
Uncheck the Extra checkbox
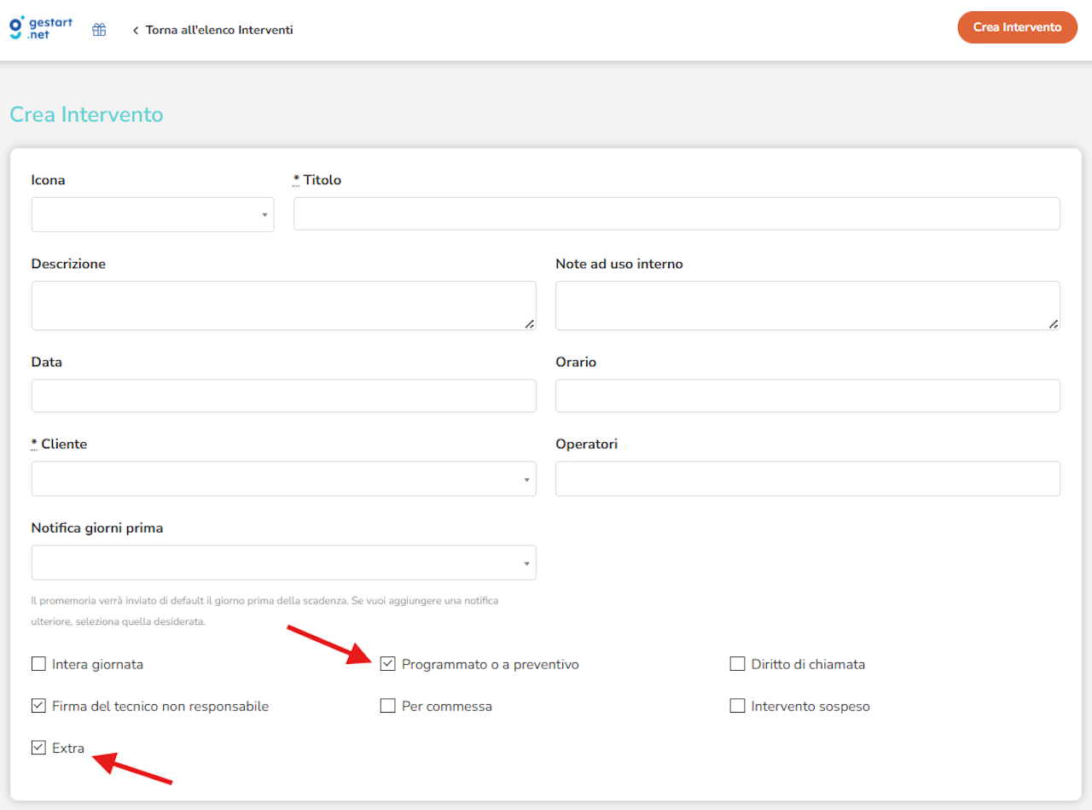click(38, 748)
